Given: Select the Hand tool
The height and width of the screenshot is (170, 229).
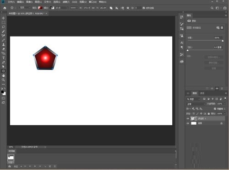Looking at the screenshot, I should point(3,75).
